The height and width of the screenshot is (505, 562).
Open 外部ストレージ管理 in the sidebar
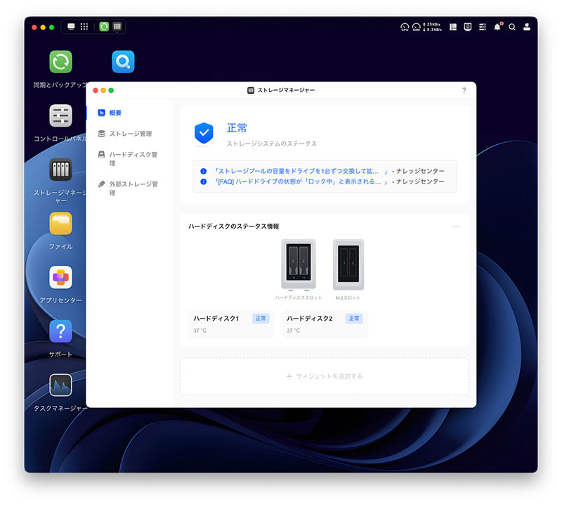tap(133, 184)
